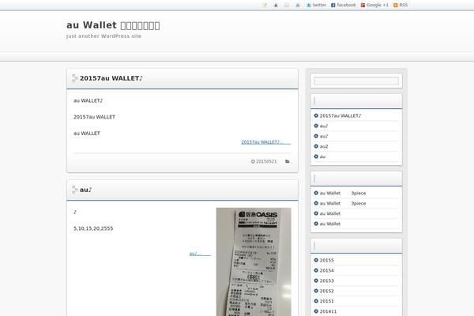The image size is (474, 316).
Task: Open the twitter link in top bar
Action: tap(317, 6)
